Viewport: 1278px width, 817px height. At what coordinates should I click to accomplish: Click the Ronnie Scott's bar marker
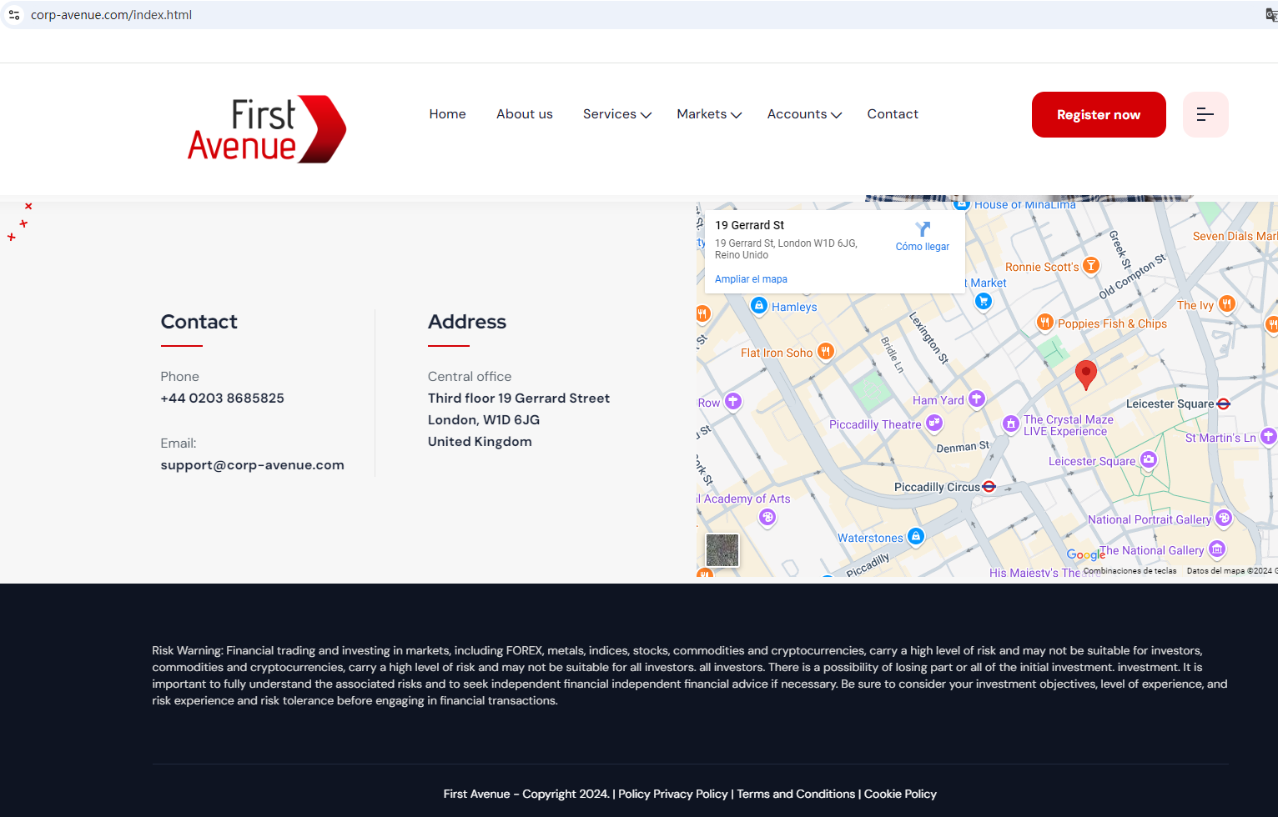point(1090,266)
